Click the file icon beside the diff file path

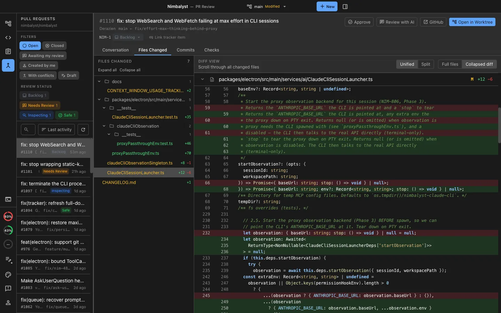(212, 79)
